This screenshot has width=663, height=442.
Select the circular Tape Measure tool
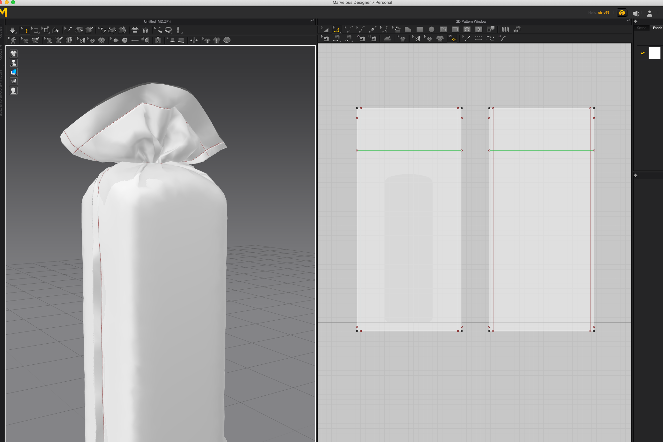(168, 30)
